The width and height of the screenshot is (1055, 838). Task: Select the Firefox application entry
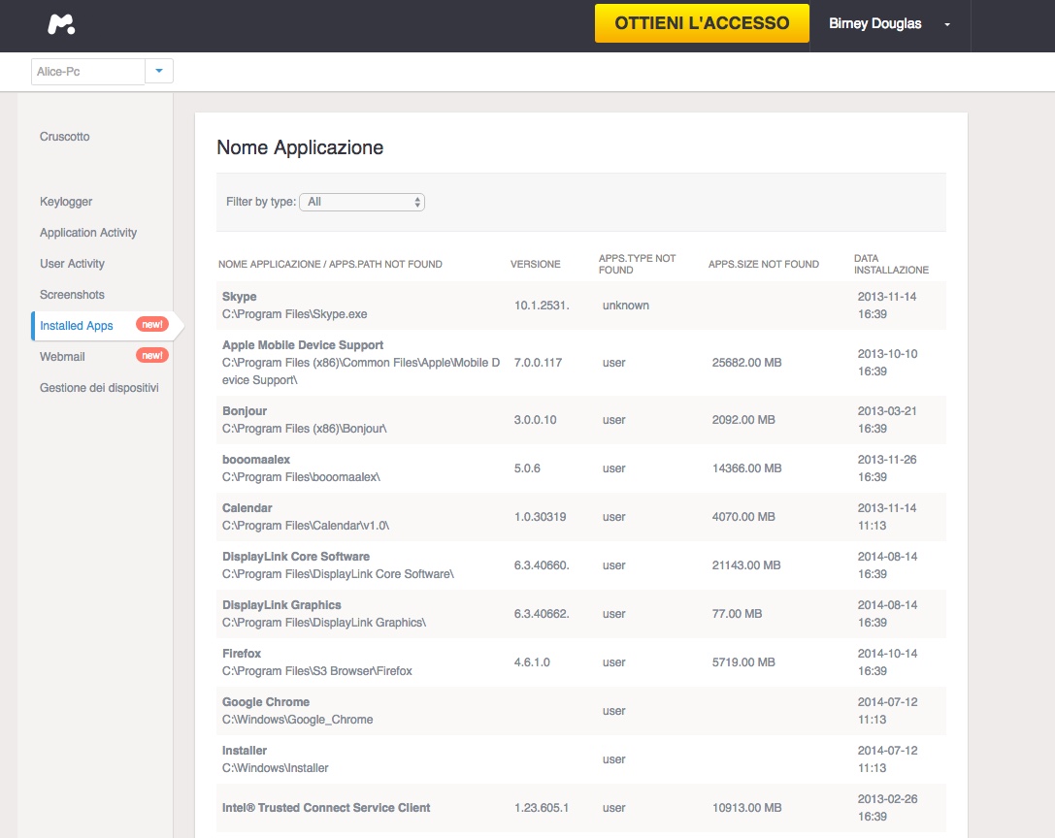242,654
